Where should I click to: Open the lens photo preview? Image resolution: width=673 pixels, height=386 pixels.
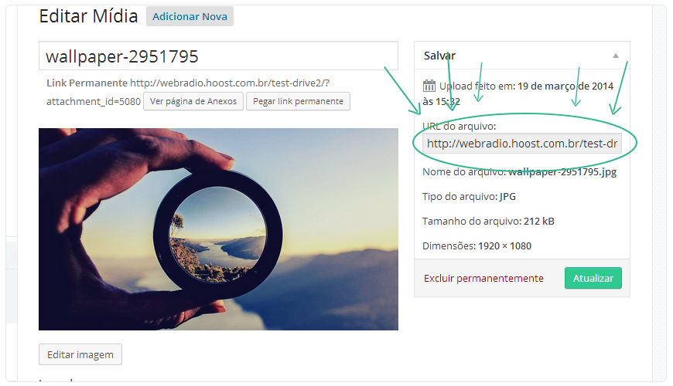(218, 229)
